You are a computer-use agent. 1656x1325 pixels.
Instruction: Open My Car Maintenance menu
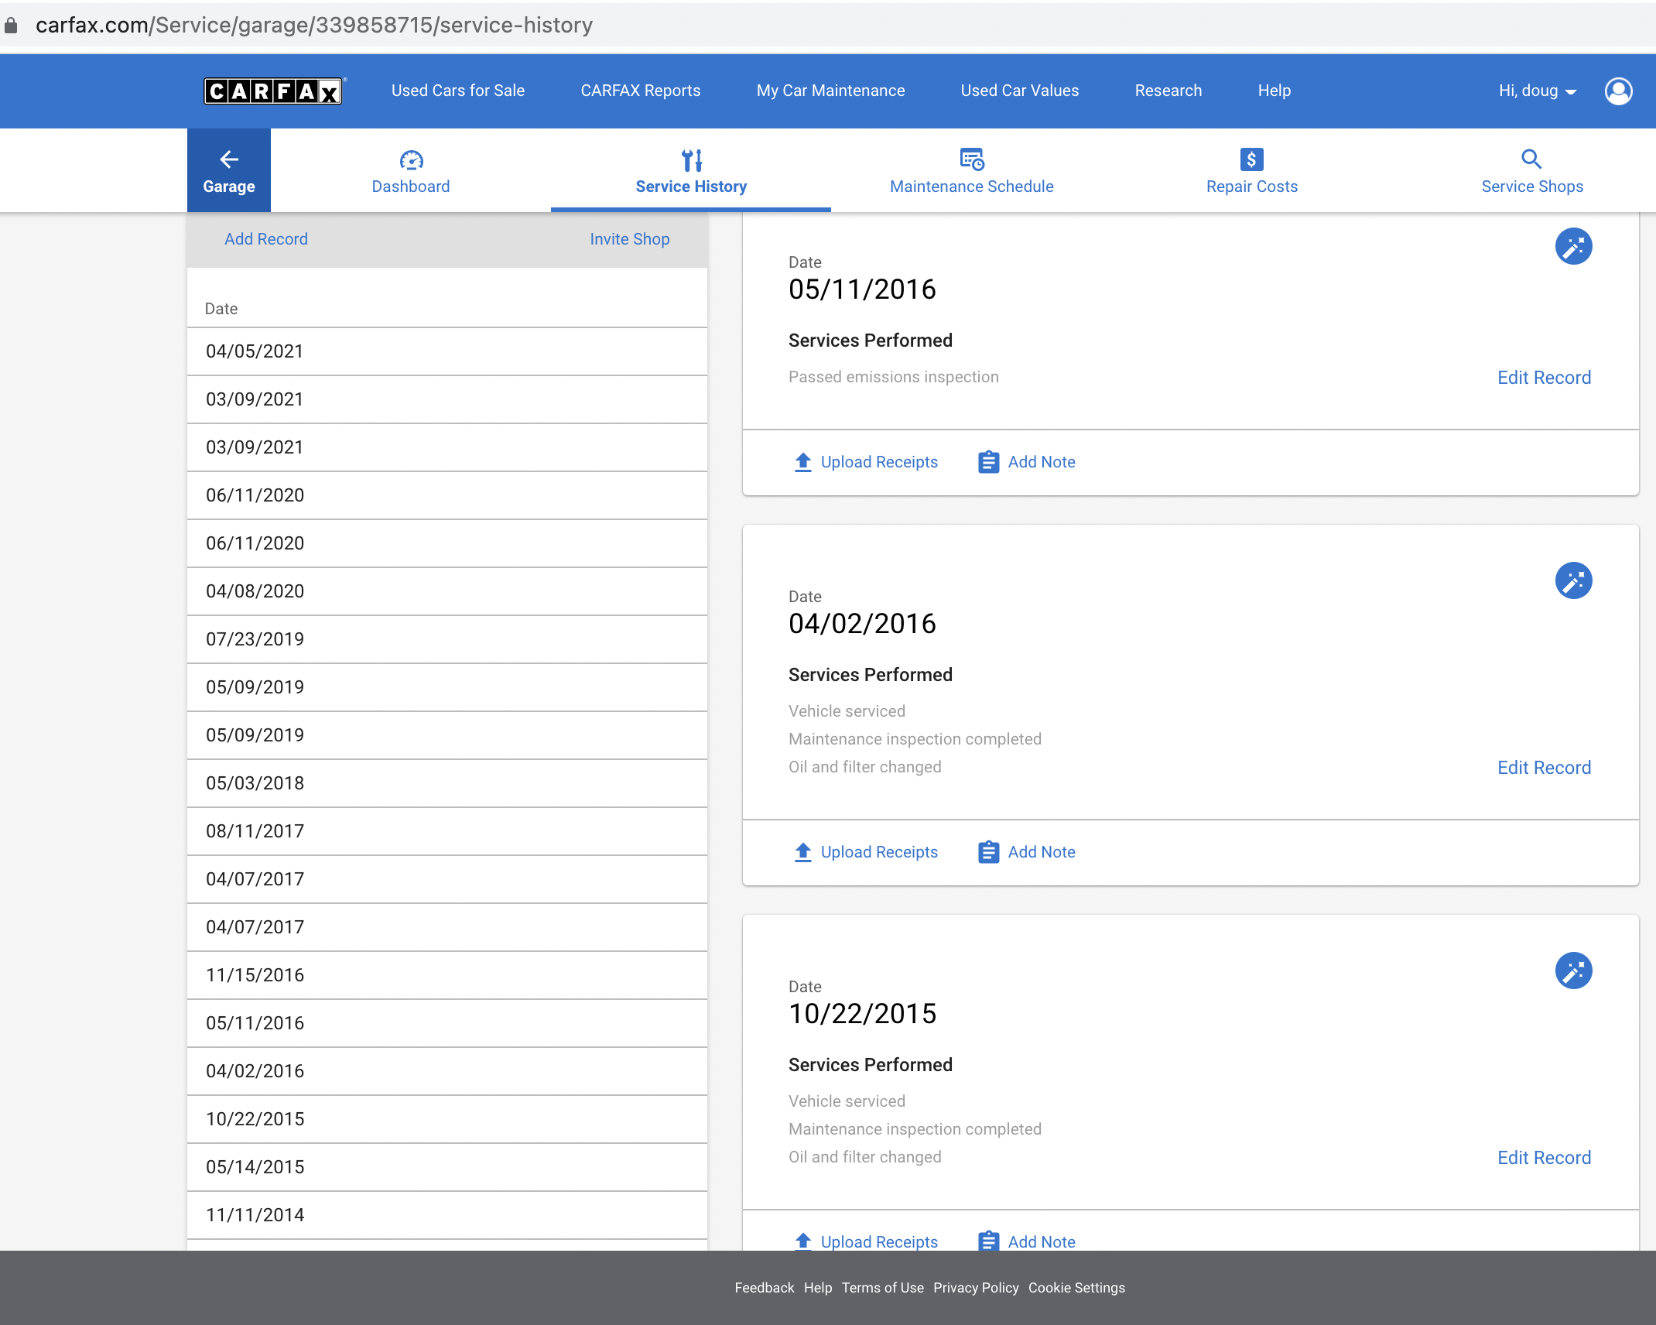click(831, 91)
